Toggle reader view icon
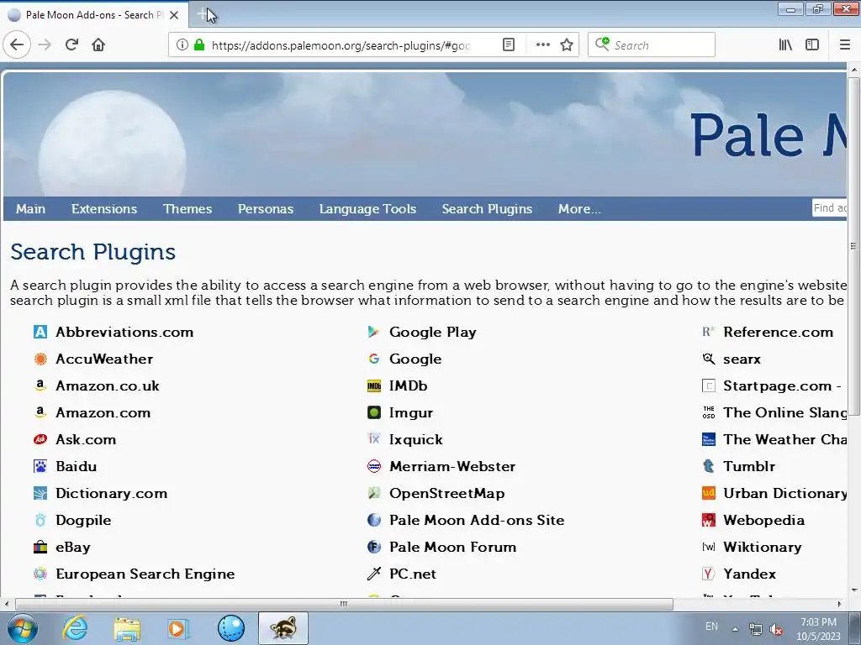Viewport: 861px width, 645px height. coord(509,45)
